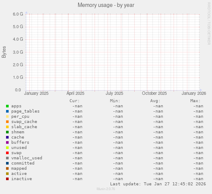Image resolution: width=212 pixels, height=194 pixels.
Task: Click the 'mapped' legend label
Action: [x=19, y=168]
